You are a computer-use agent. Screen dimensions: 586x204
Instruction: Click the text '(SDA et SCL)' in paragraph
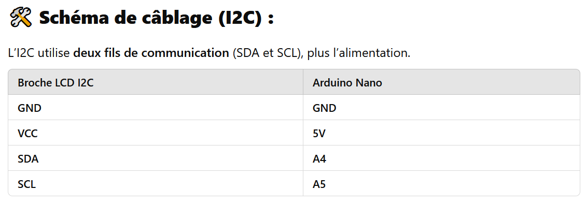(268, 53)
